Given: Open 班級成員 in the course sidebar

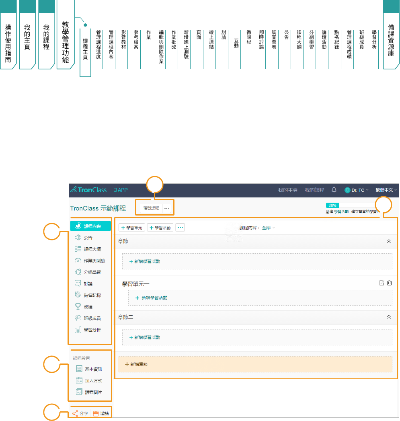Looking at the screenshot, I should [88, 318].
